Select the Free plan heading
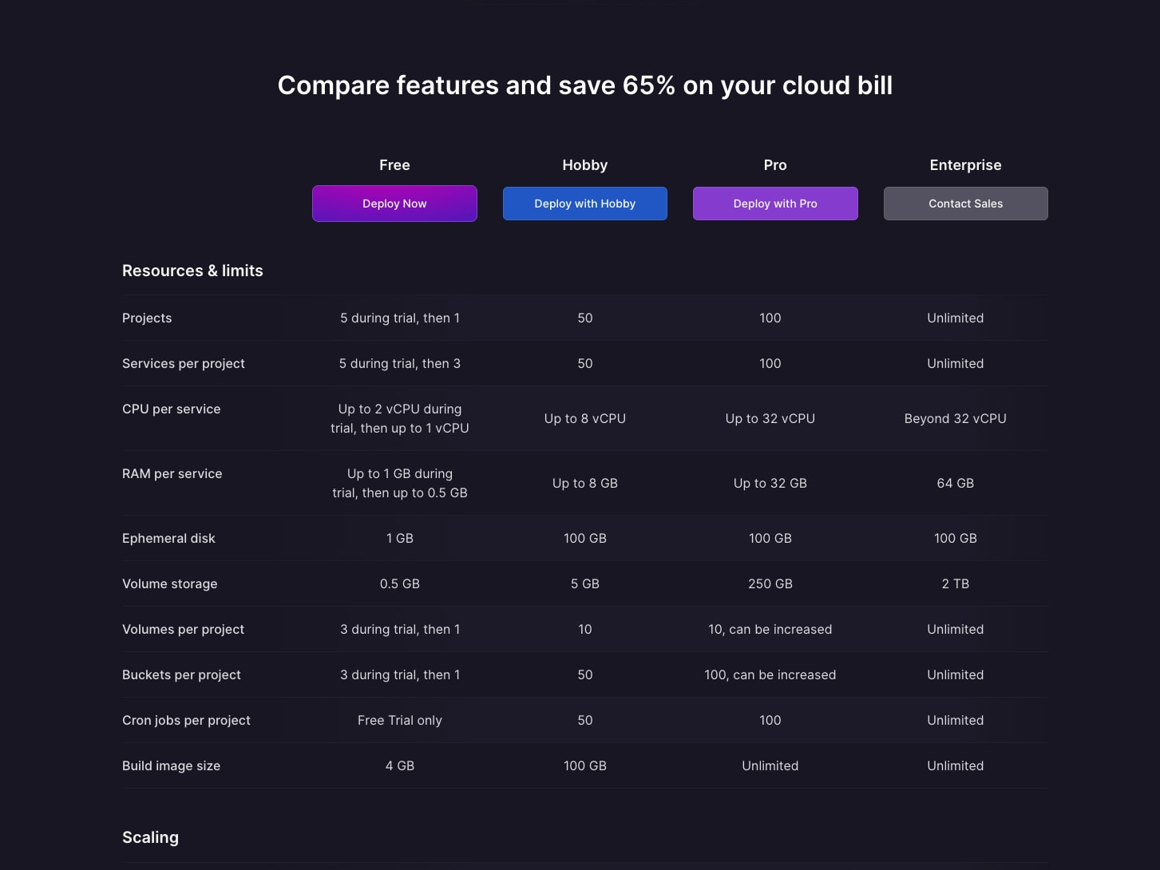 (x=394, y=165)
